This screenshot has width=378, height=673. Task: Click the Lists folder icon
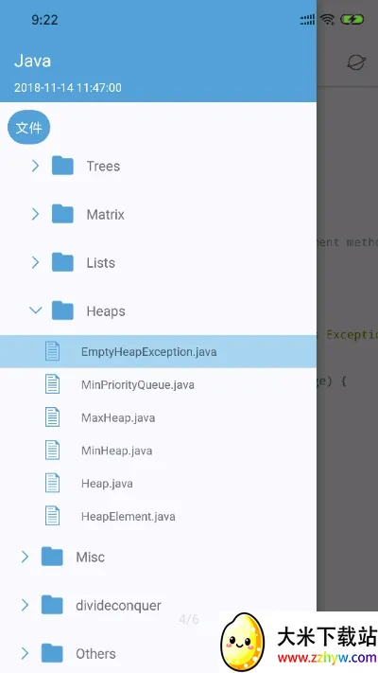62,262
